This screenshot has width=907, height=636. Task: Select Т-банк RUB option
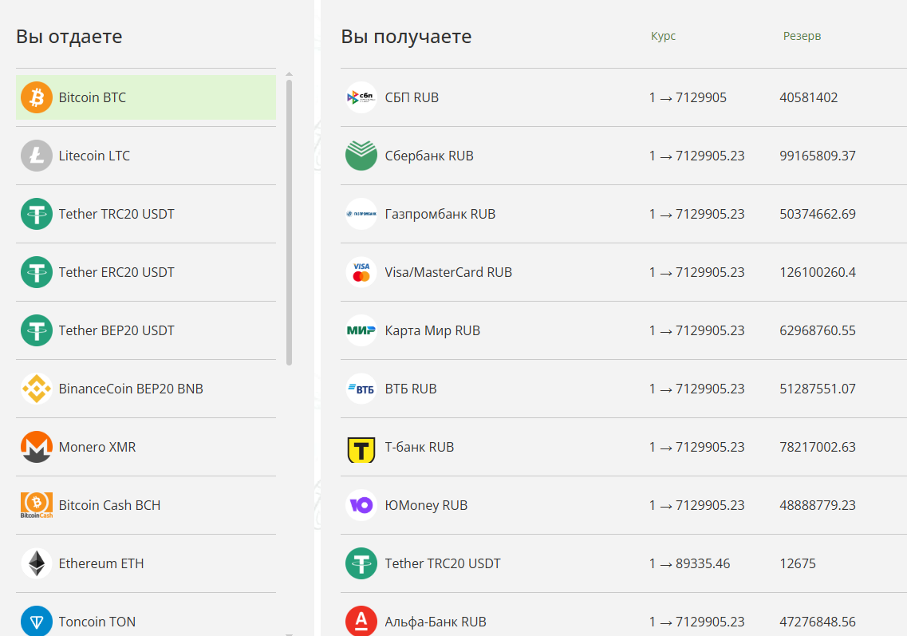(x=624, y=447)
